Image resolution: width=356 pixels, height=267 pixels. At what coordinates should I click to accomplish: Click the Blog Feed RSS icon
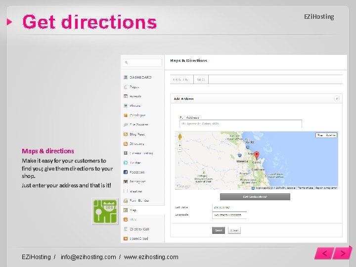(126, 134)
